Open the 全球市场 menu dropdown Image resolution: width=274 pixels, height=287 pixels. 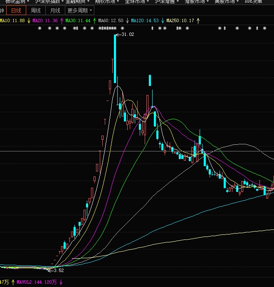coord(137,2)
